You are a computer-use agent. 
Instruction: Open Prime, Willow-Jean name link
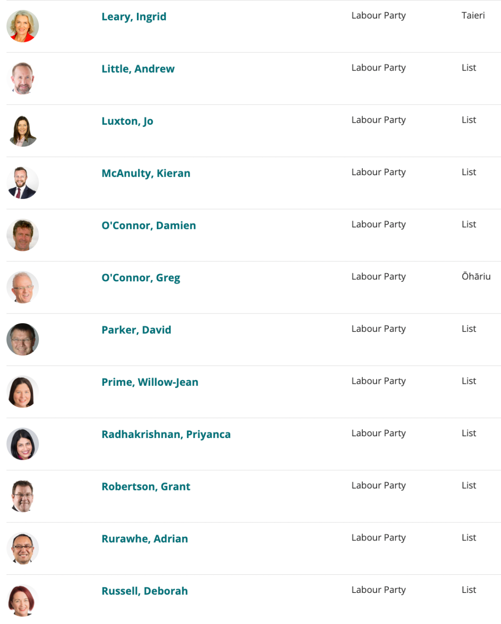pos(150,382)
